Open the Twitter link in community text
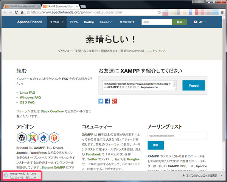The width and height of the screenshot is (227, 182). tap(92, 159)
